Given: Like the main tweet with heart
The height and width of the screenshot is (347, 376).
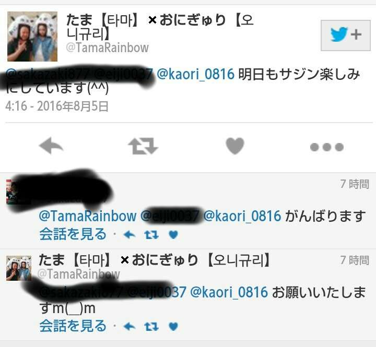Looking at the screenshot, I should click(235, 146).
